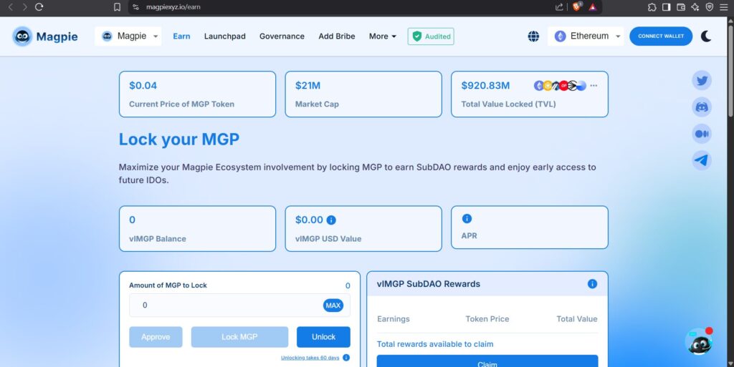Go to Governance
Viewport: 734px width, 367px height.
click(282, 36)
